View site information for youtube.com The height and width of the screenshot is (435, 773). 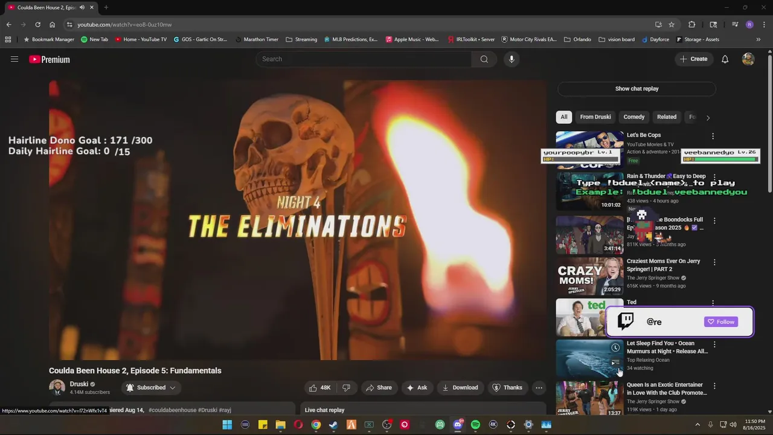point(69,25)
